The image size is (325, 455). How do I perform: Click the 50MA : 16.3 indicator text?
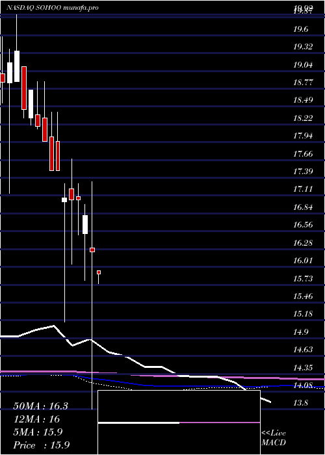(41, 406)
